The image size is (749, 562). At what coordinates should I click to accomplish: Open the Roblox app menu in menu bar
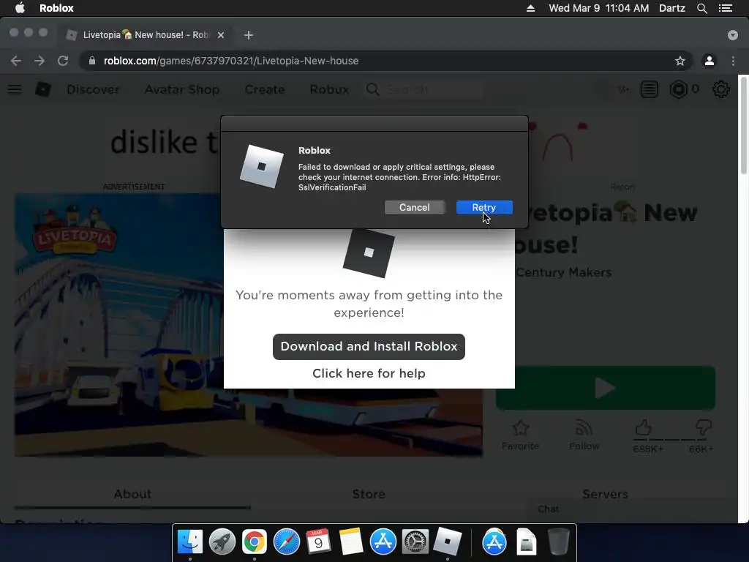coord(56,8)
